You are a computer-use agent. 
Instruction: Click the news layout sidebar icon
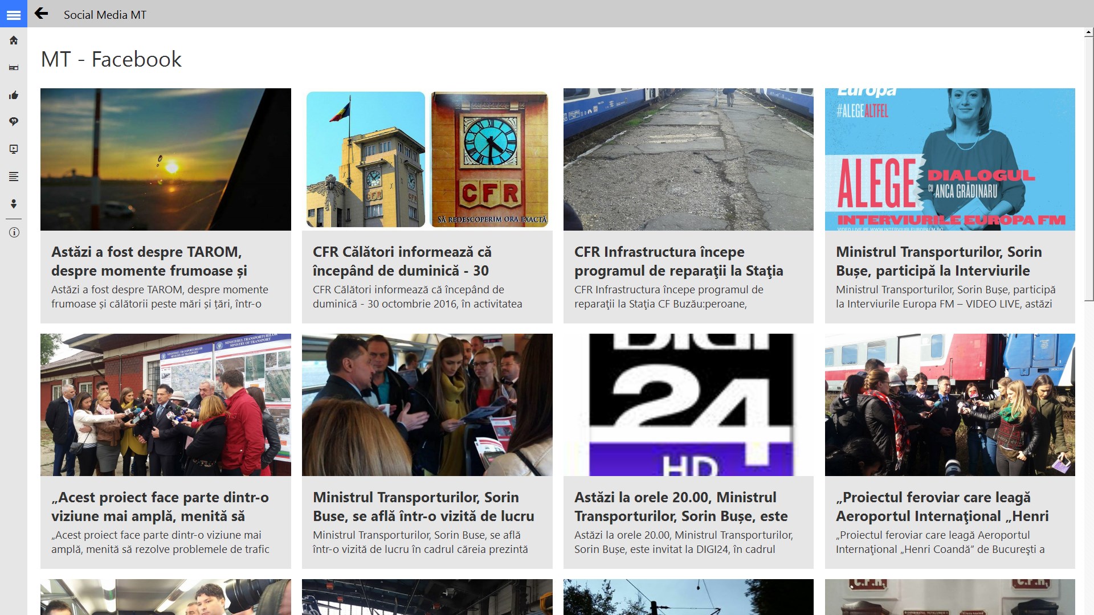click(x=14, y=68)
